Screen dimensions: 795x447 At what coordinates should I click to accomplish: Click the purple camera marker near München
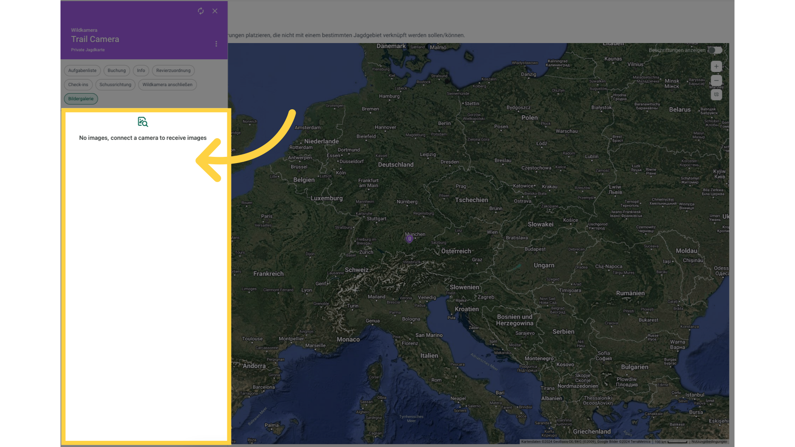point(410,239)
